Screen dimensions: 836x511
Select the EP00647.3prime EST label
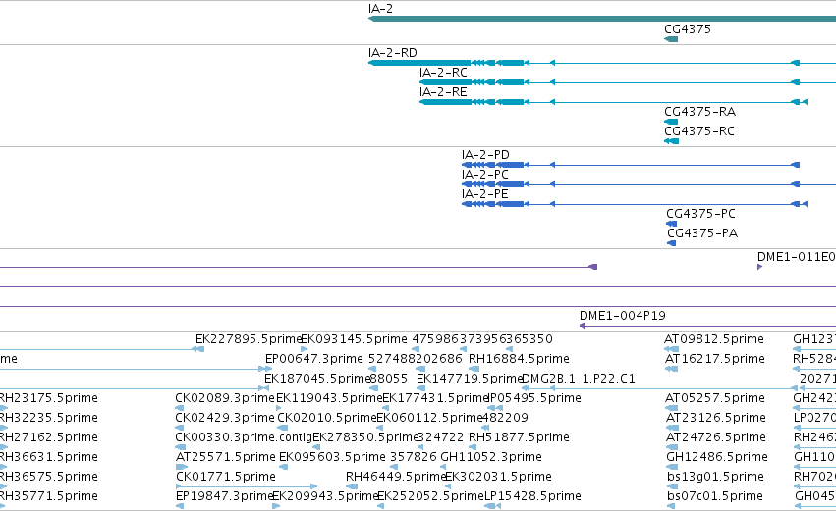click(314, 359)
